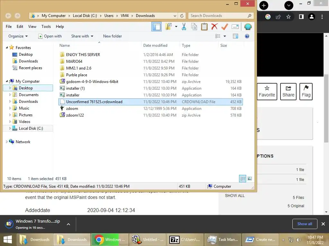Click the folder options toolbar icon
329x246 pixels.
coord(168,27)
